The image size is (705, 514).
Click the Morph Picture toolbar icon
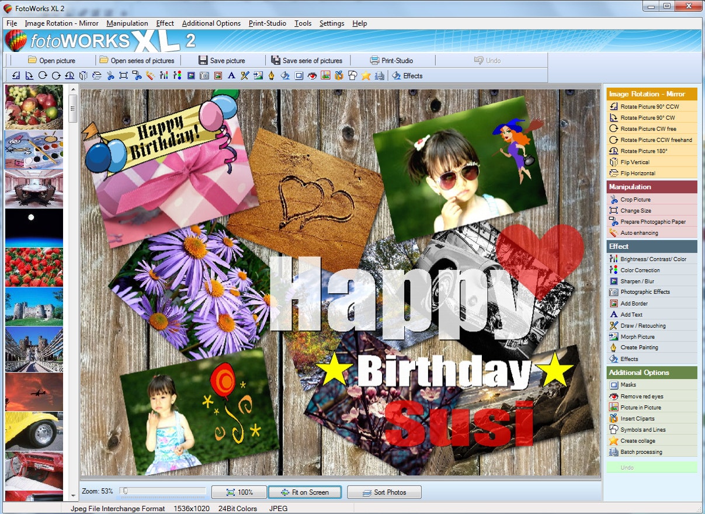(258, 75)
